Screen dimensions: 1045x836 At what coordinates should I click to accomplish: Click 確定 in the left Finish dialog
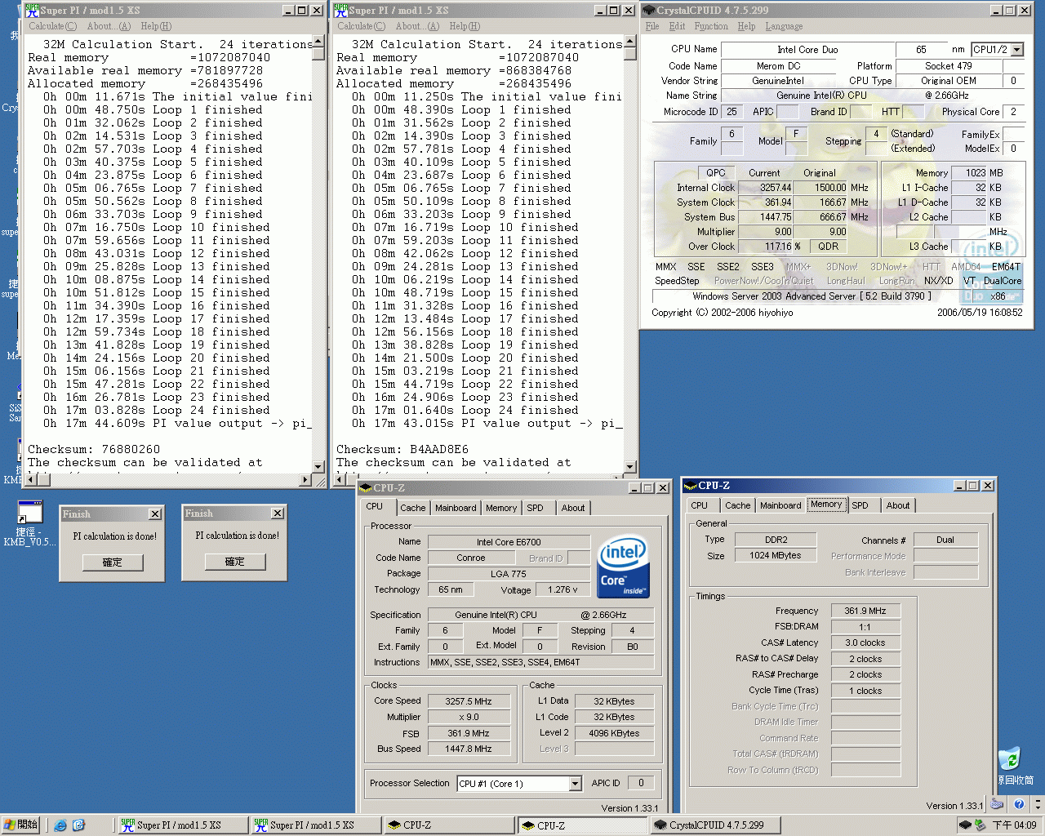(112, 563)
